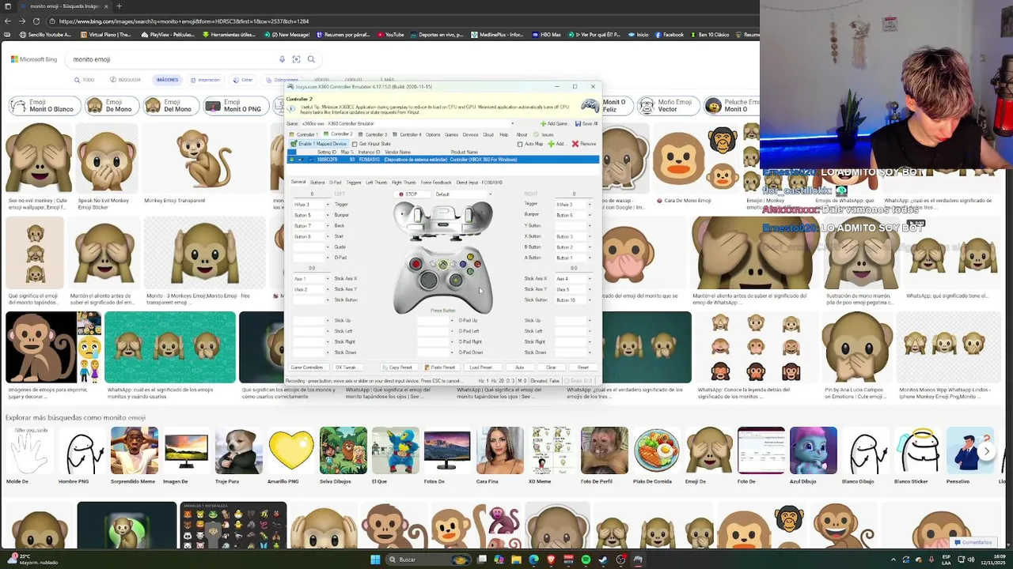Click the Game Controllers button
This screenshot has height=569, width=1013.
point(307,367)
